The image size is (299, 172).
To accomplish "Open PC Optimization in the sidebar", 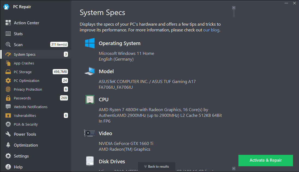I will coord(36,81).
